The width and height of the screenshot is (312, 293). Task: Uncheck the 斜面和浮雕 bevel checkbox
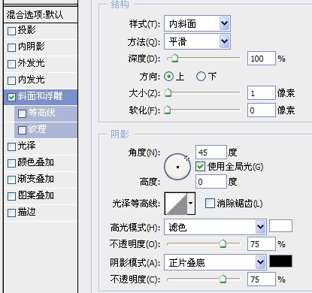pyautogui.click(x=11, y=97)
